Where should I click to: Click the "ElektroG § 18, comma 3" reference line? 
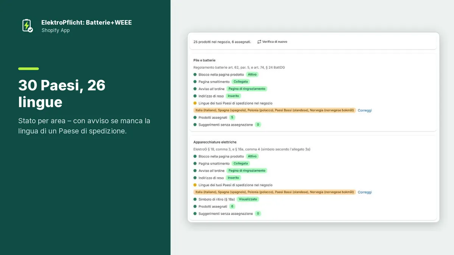(252, 149)
